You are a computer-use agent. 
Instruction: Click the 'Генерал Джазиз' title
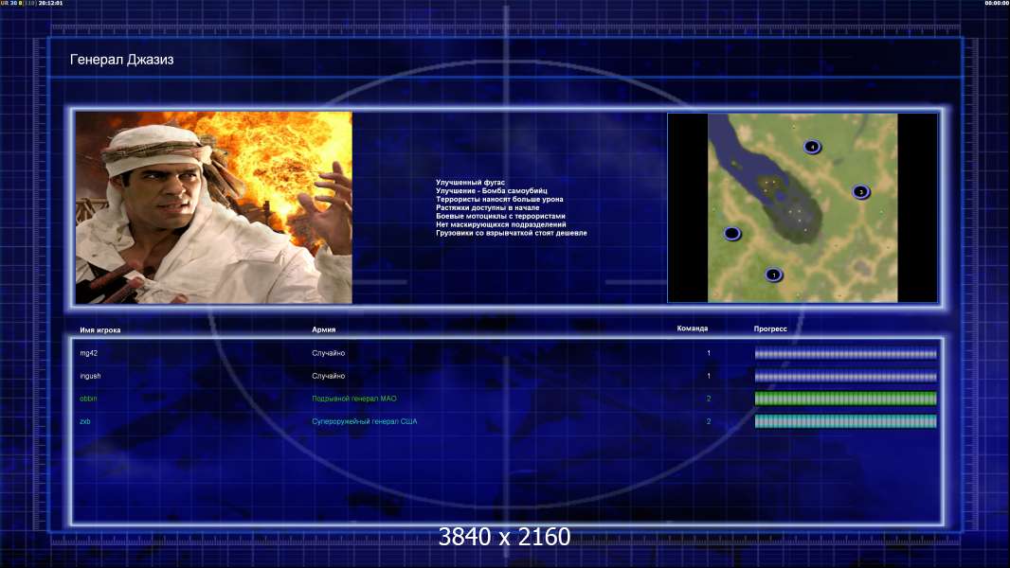pos(121,60)
